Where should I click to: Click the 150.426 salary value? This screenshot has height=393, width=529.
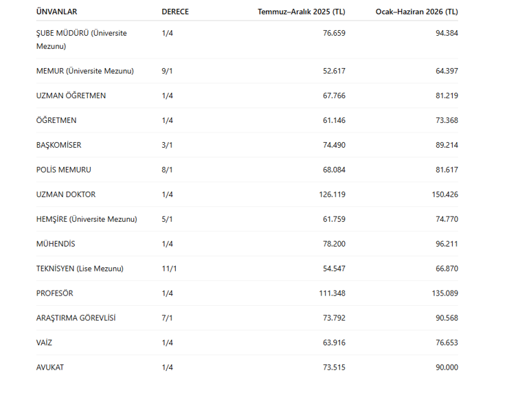tap(445, 194)
